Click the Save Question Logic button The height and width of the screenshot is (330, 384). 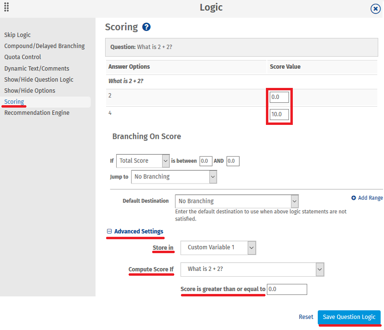point(349,317)
